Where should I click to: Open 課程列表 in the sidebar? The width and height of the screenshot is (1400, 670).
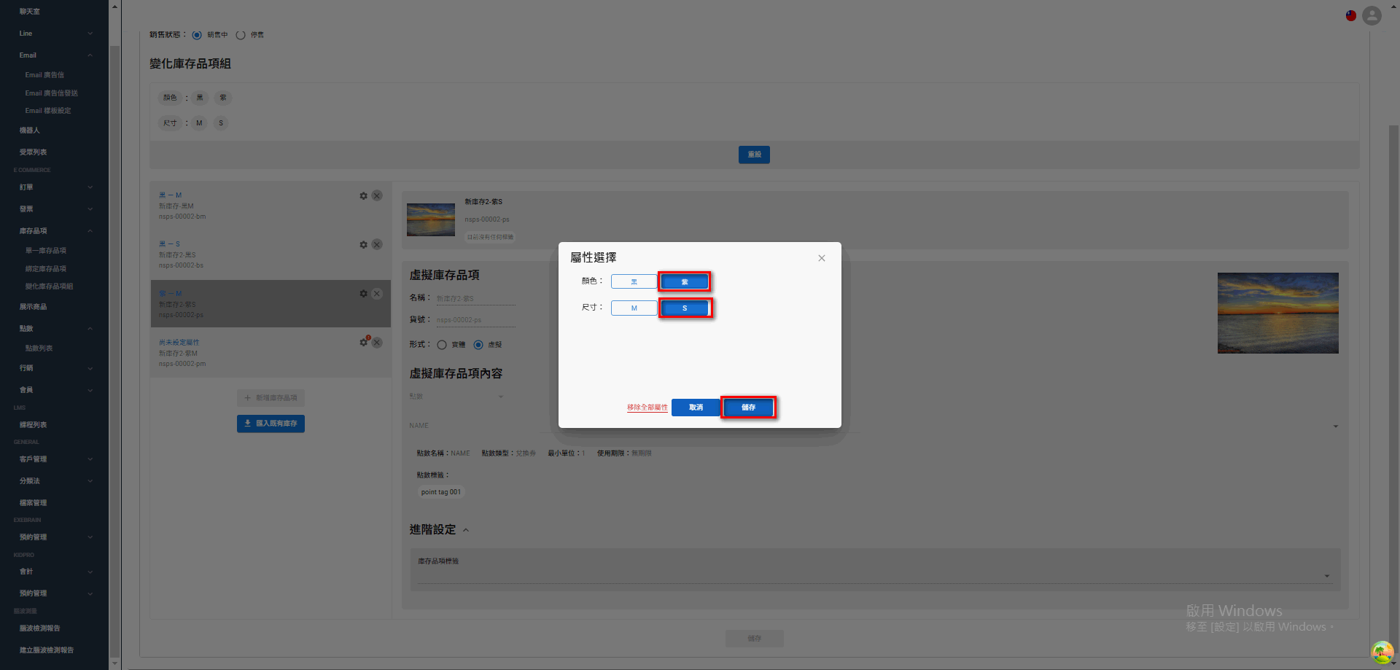33,425
